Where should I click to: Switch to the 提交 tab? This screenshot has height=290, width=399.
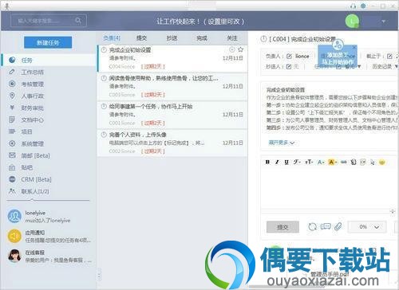[141, 38]
